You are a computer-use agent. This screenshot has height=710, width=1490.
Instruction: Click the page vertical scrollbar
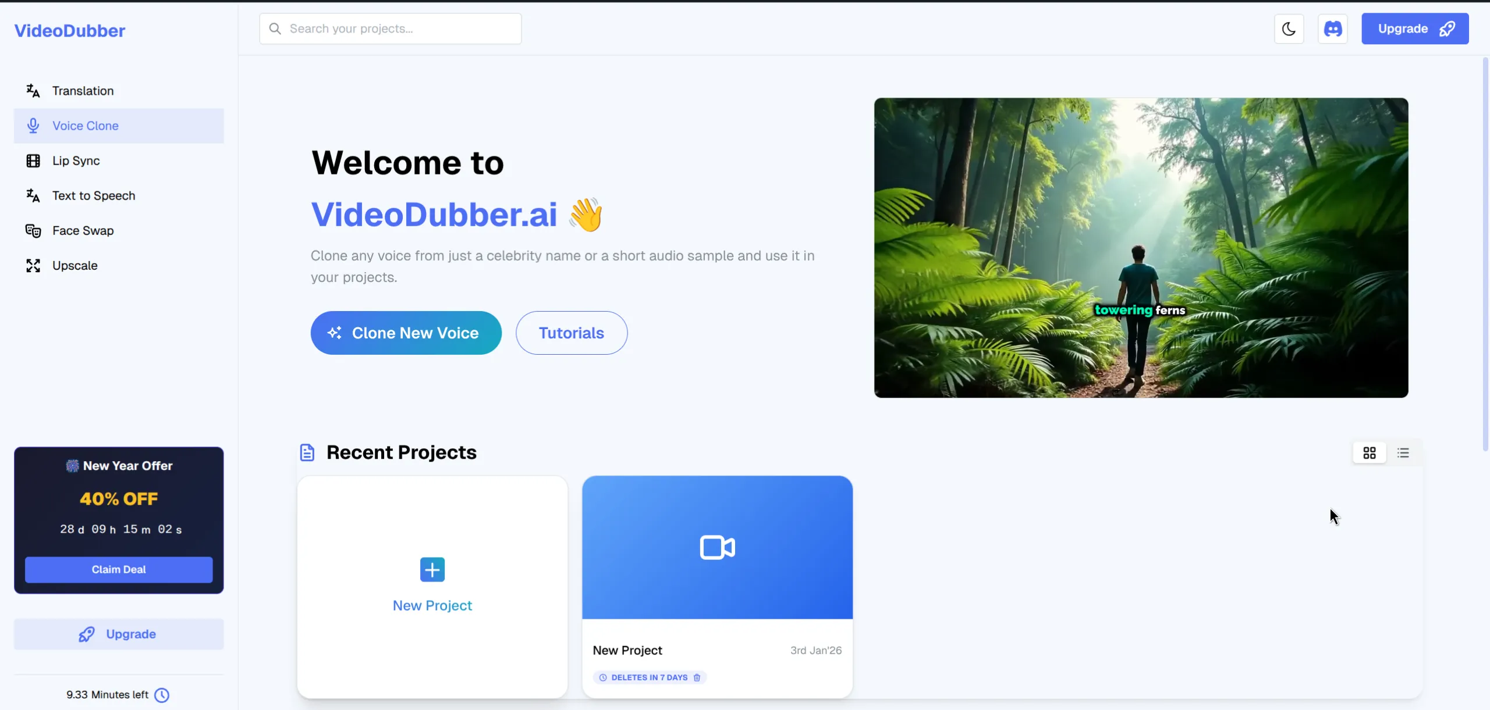[x=1485, y=254]
